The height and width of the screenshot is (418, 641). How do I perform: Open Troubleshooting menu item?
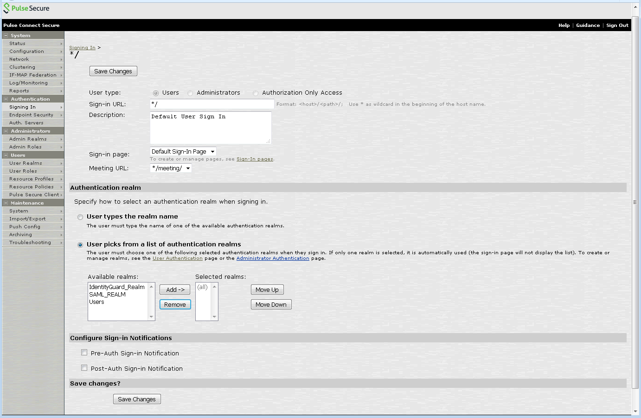pyautogui.click(x=30, y=243)
